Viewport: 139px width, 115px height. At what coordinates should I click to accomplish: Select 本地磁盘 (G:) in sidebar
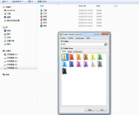(11, 68)
